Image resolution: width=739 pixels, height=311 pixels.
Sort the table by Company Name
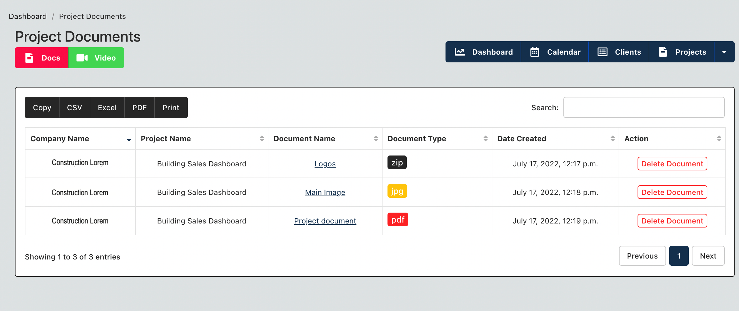80,138
